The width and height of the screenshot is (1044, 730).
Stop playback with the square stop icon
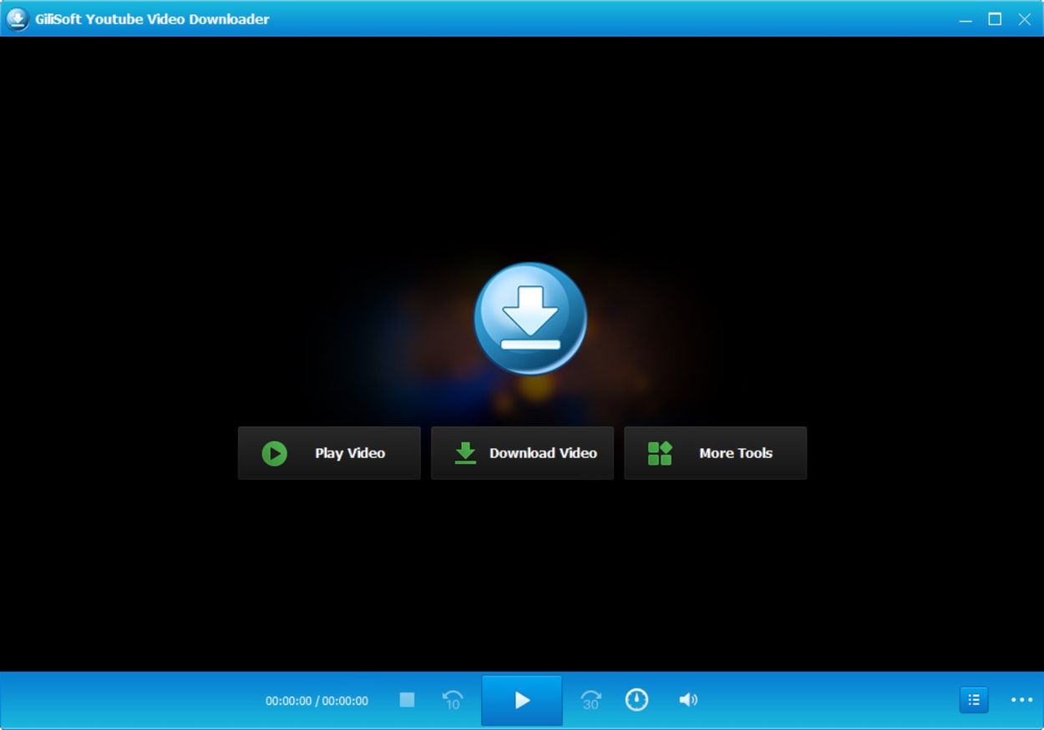(x=407, y=700)
